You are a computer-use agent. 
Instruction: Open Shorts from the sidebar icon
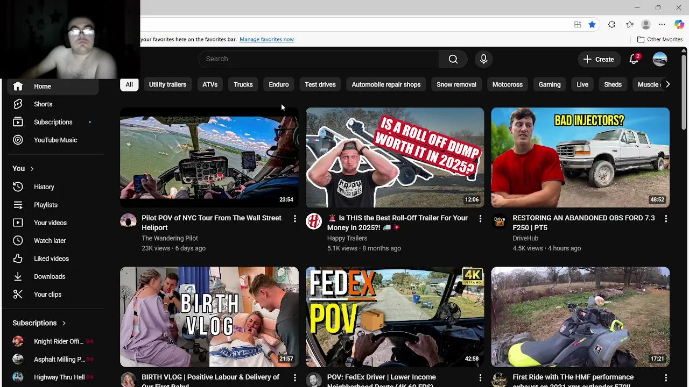[18, 104]
